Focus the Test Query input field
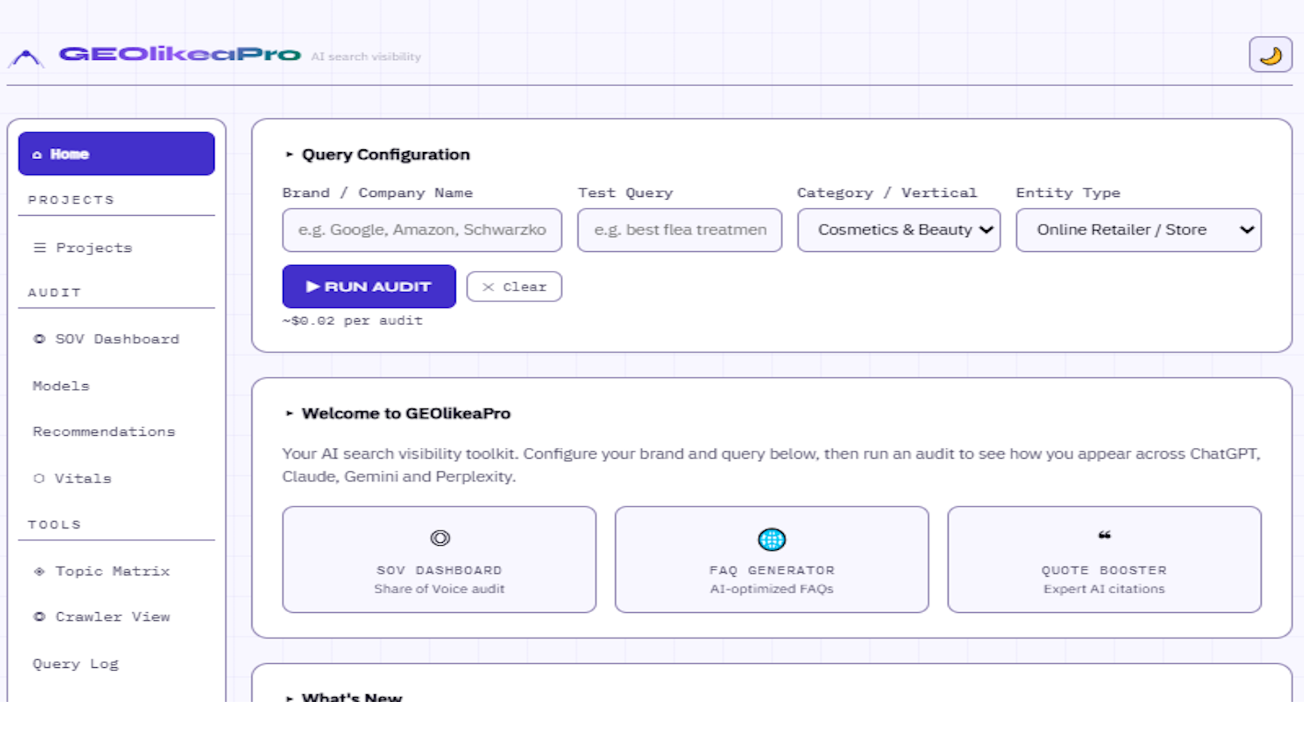The height and width of the screenshot is (733, 1304). (x=679, y=230)
